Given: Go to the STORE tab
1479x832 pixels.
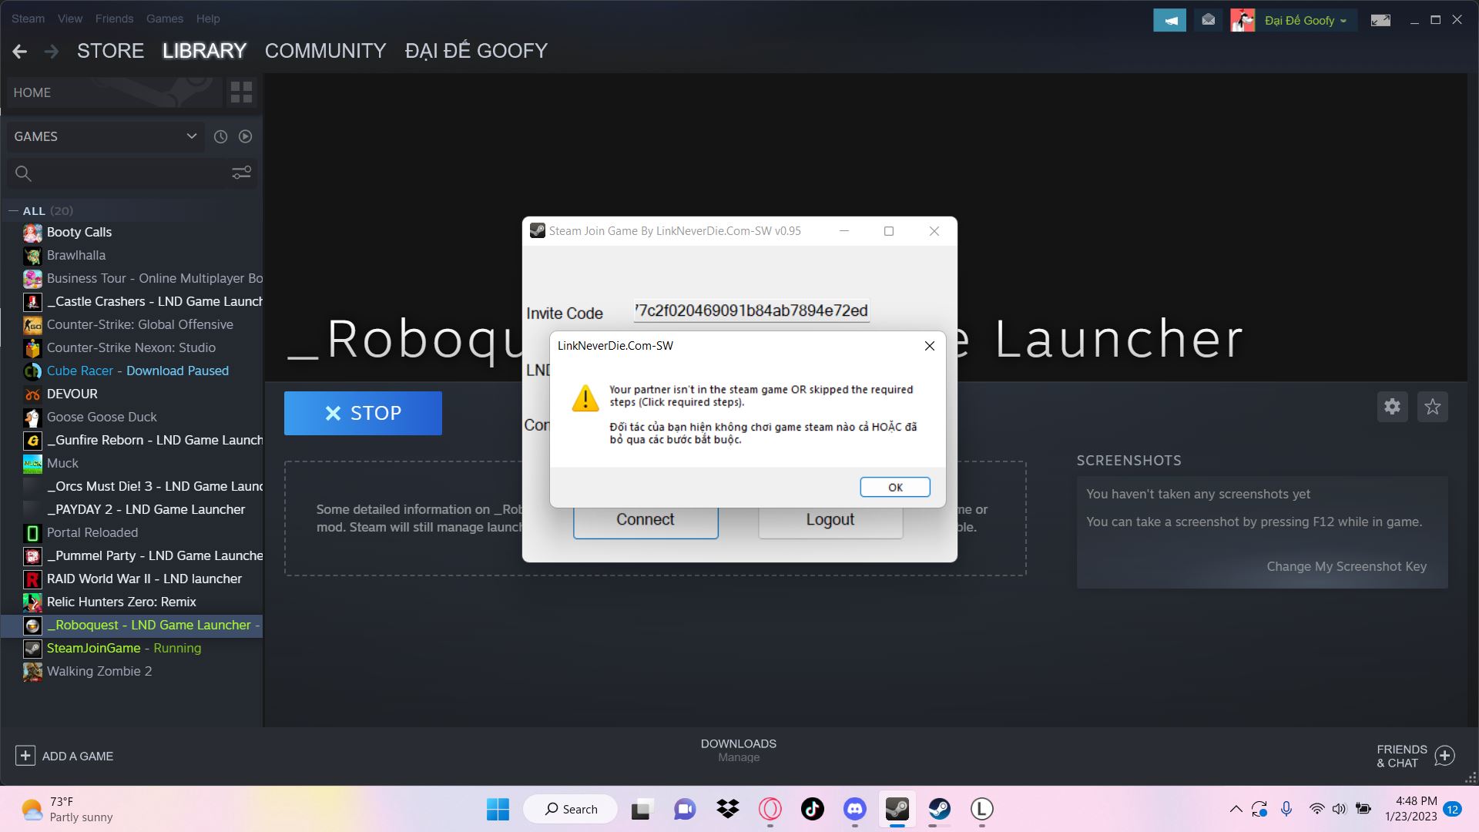Looking at the screenshot, I should coord(110,51).
